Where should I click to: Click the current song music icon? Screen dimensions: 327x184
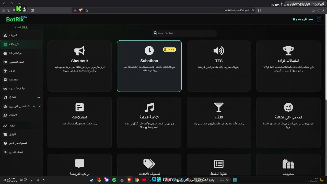point(149,107)
